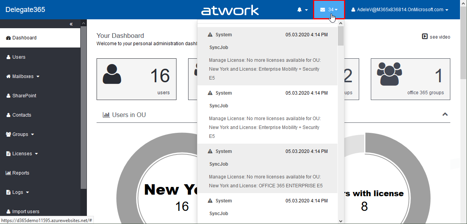Viewport: 467px width, 224px height.
Task: Open the OFFICE 365 ENTERPRISE E5 license notification
Action: pyautogui.click(x=267, y=168)
